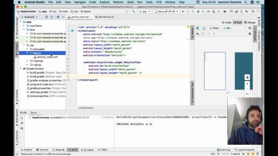Open the API 30 version dropdown in preview
278x156 pixels.
pyautogui.click(x=228, y=28)
